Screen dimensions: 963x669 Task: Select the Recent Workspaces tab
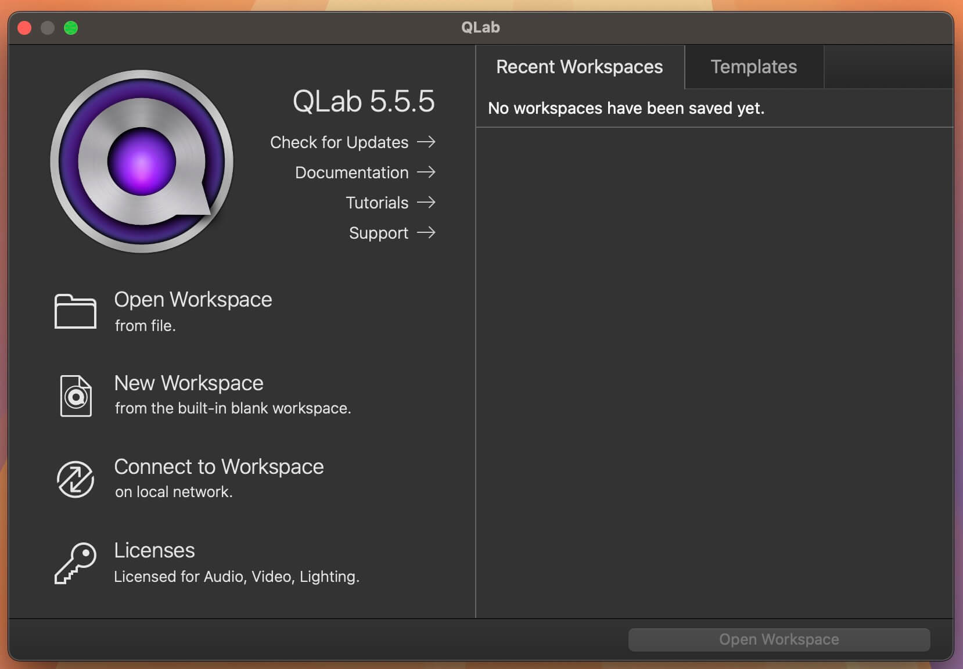click(579, 67)
